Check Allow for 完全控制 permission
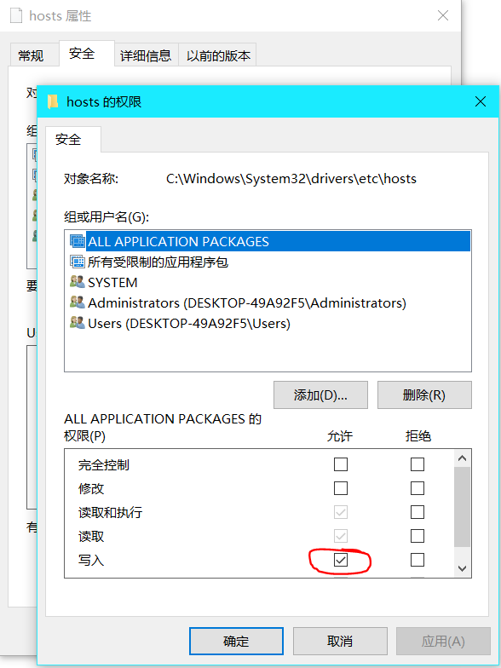501x668 pixels. [x=341, y=464]
